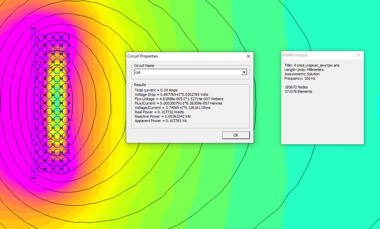Viewport: 380px width, 229px height.
Task: Click OK in Circuit Properties dialog
Action: tap(236, 135)
